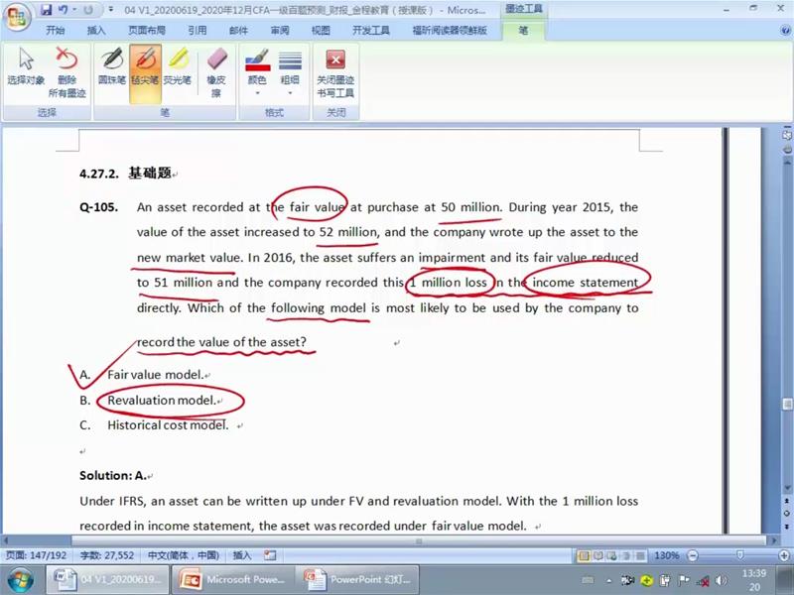Toggle the 插入 insert mode in status bar

(x=242, y=555)
